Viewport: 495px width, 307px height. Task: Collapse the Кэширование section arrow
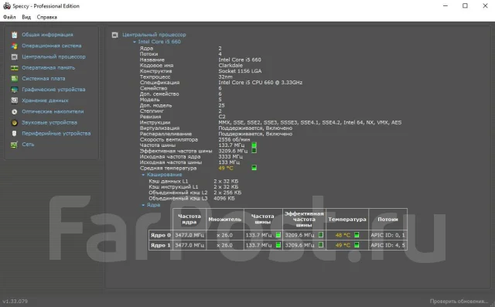pyautogui.click(x=143, y=175)
